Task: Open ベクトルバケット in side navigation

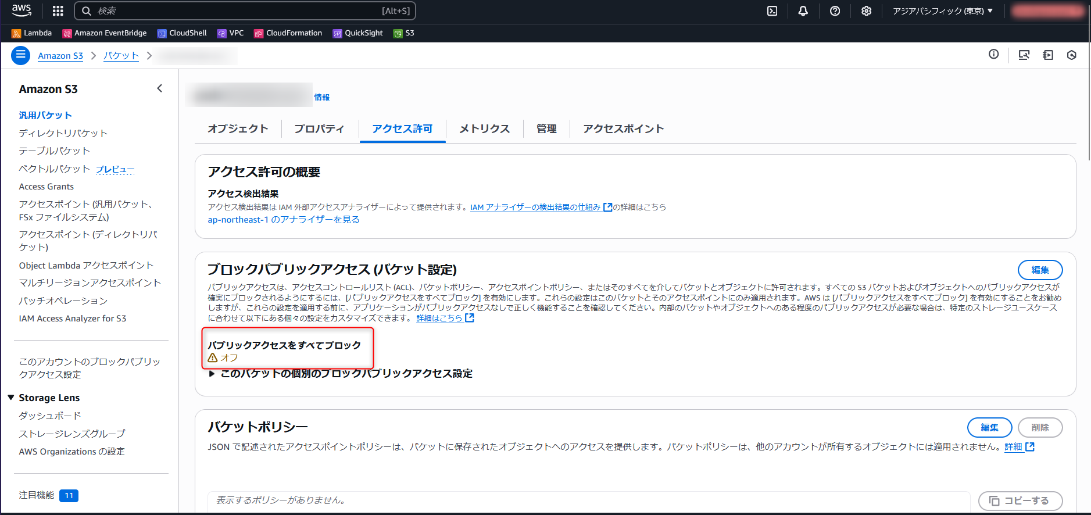Action: (54, 169)
